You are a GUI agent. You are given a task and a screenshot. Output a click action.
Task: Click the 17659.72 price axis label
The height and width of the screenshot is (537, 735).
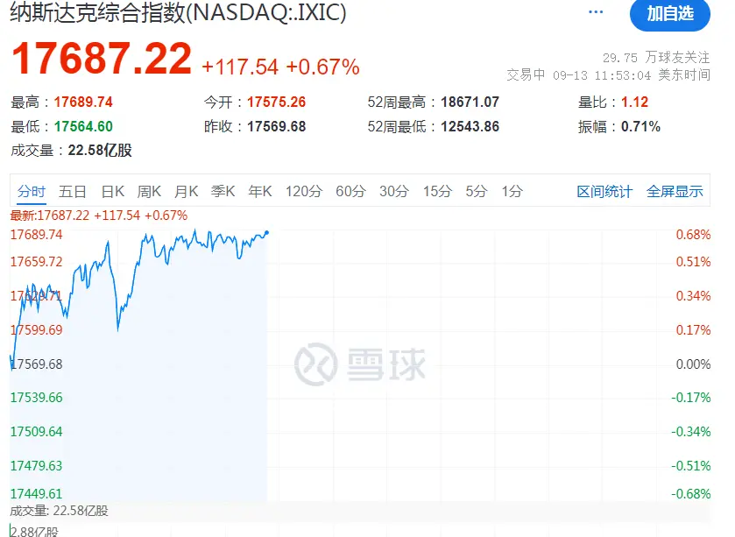(37, 261)
